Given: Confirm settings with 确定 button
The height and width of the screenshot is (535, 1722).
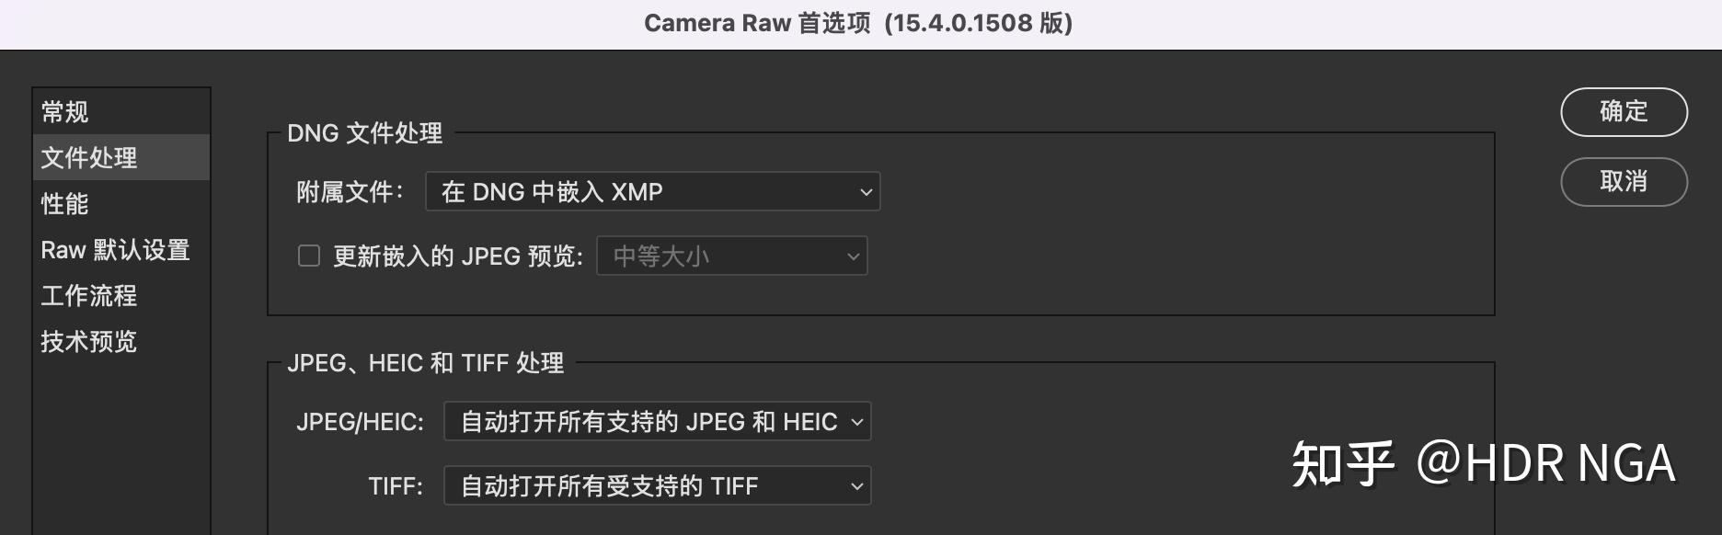Looking at the screenshot, I should 1623,111.
